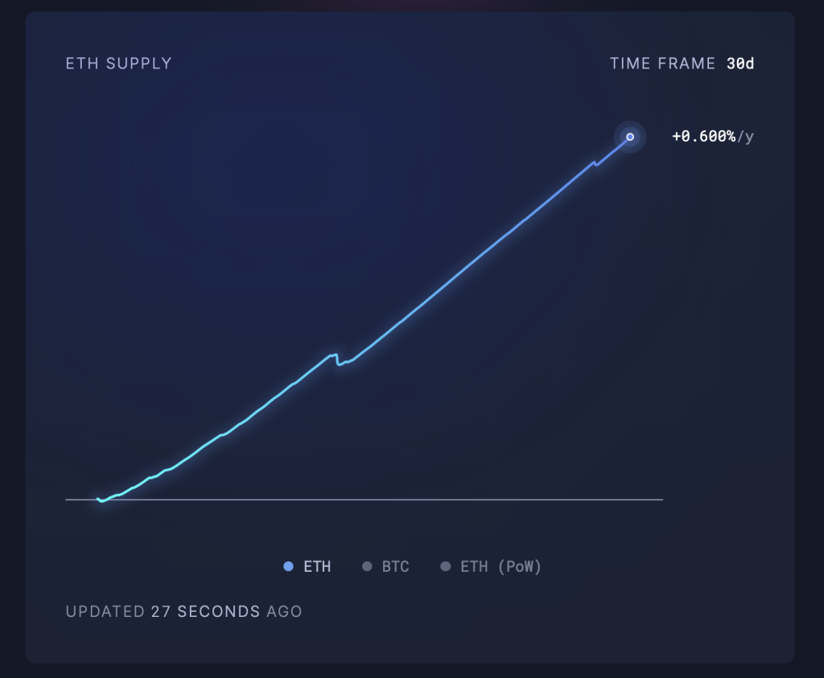The width and height of the screenshot is (824, 678).
Task: Toggle the BTC legend gray dot
Action: pyautogui.click(x=367, y=567)
